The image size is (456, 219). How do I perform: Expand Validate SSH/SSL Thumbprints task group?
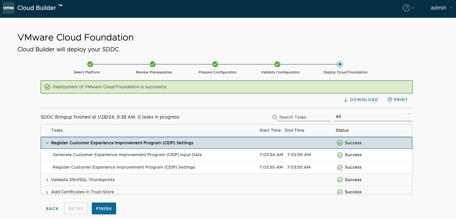point(47,180)
